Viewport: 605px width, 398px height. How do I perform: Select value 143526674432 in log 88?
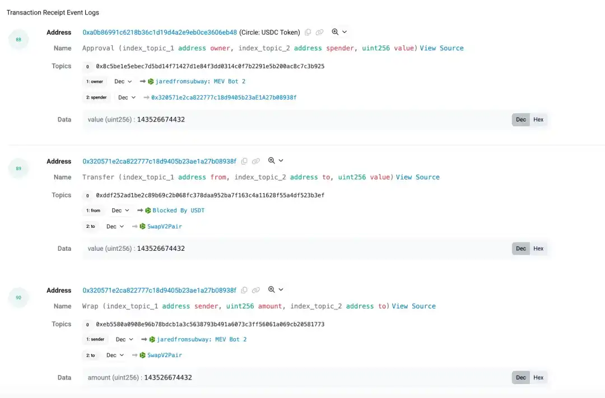coord(161,120)
